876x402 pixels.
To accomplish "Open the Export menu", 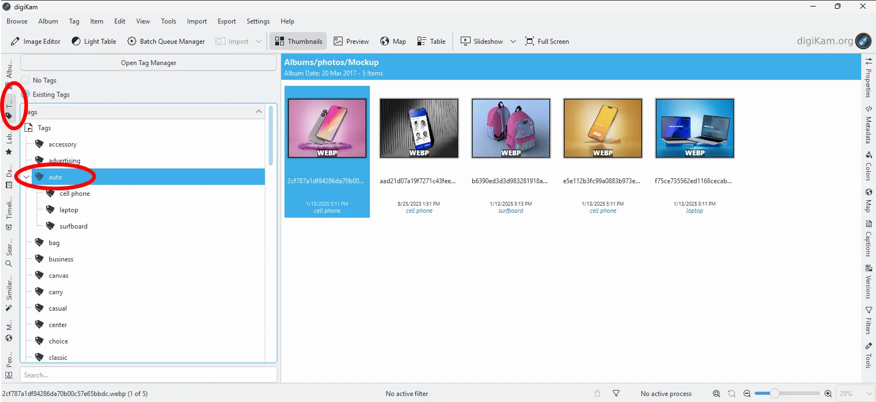I will (227, 21).
